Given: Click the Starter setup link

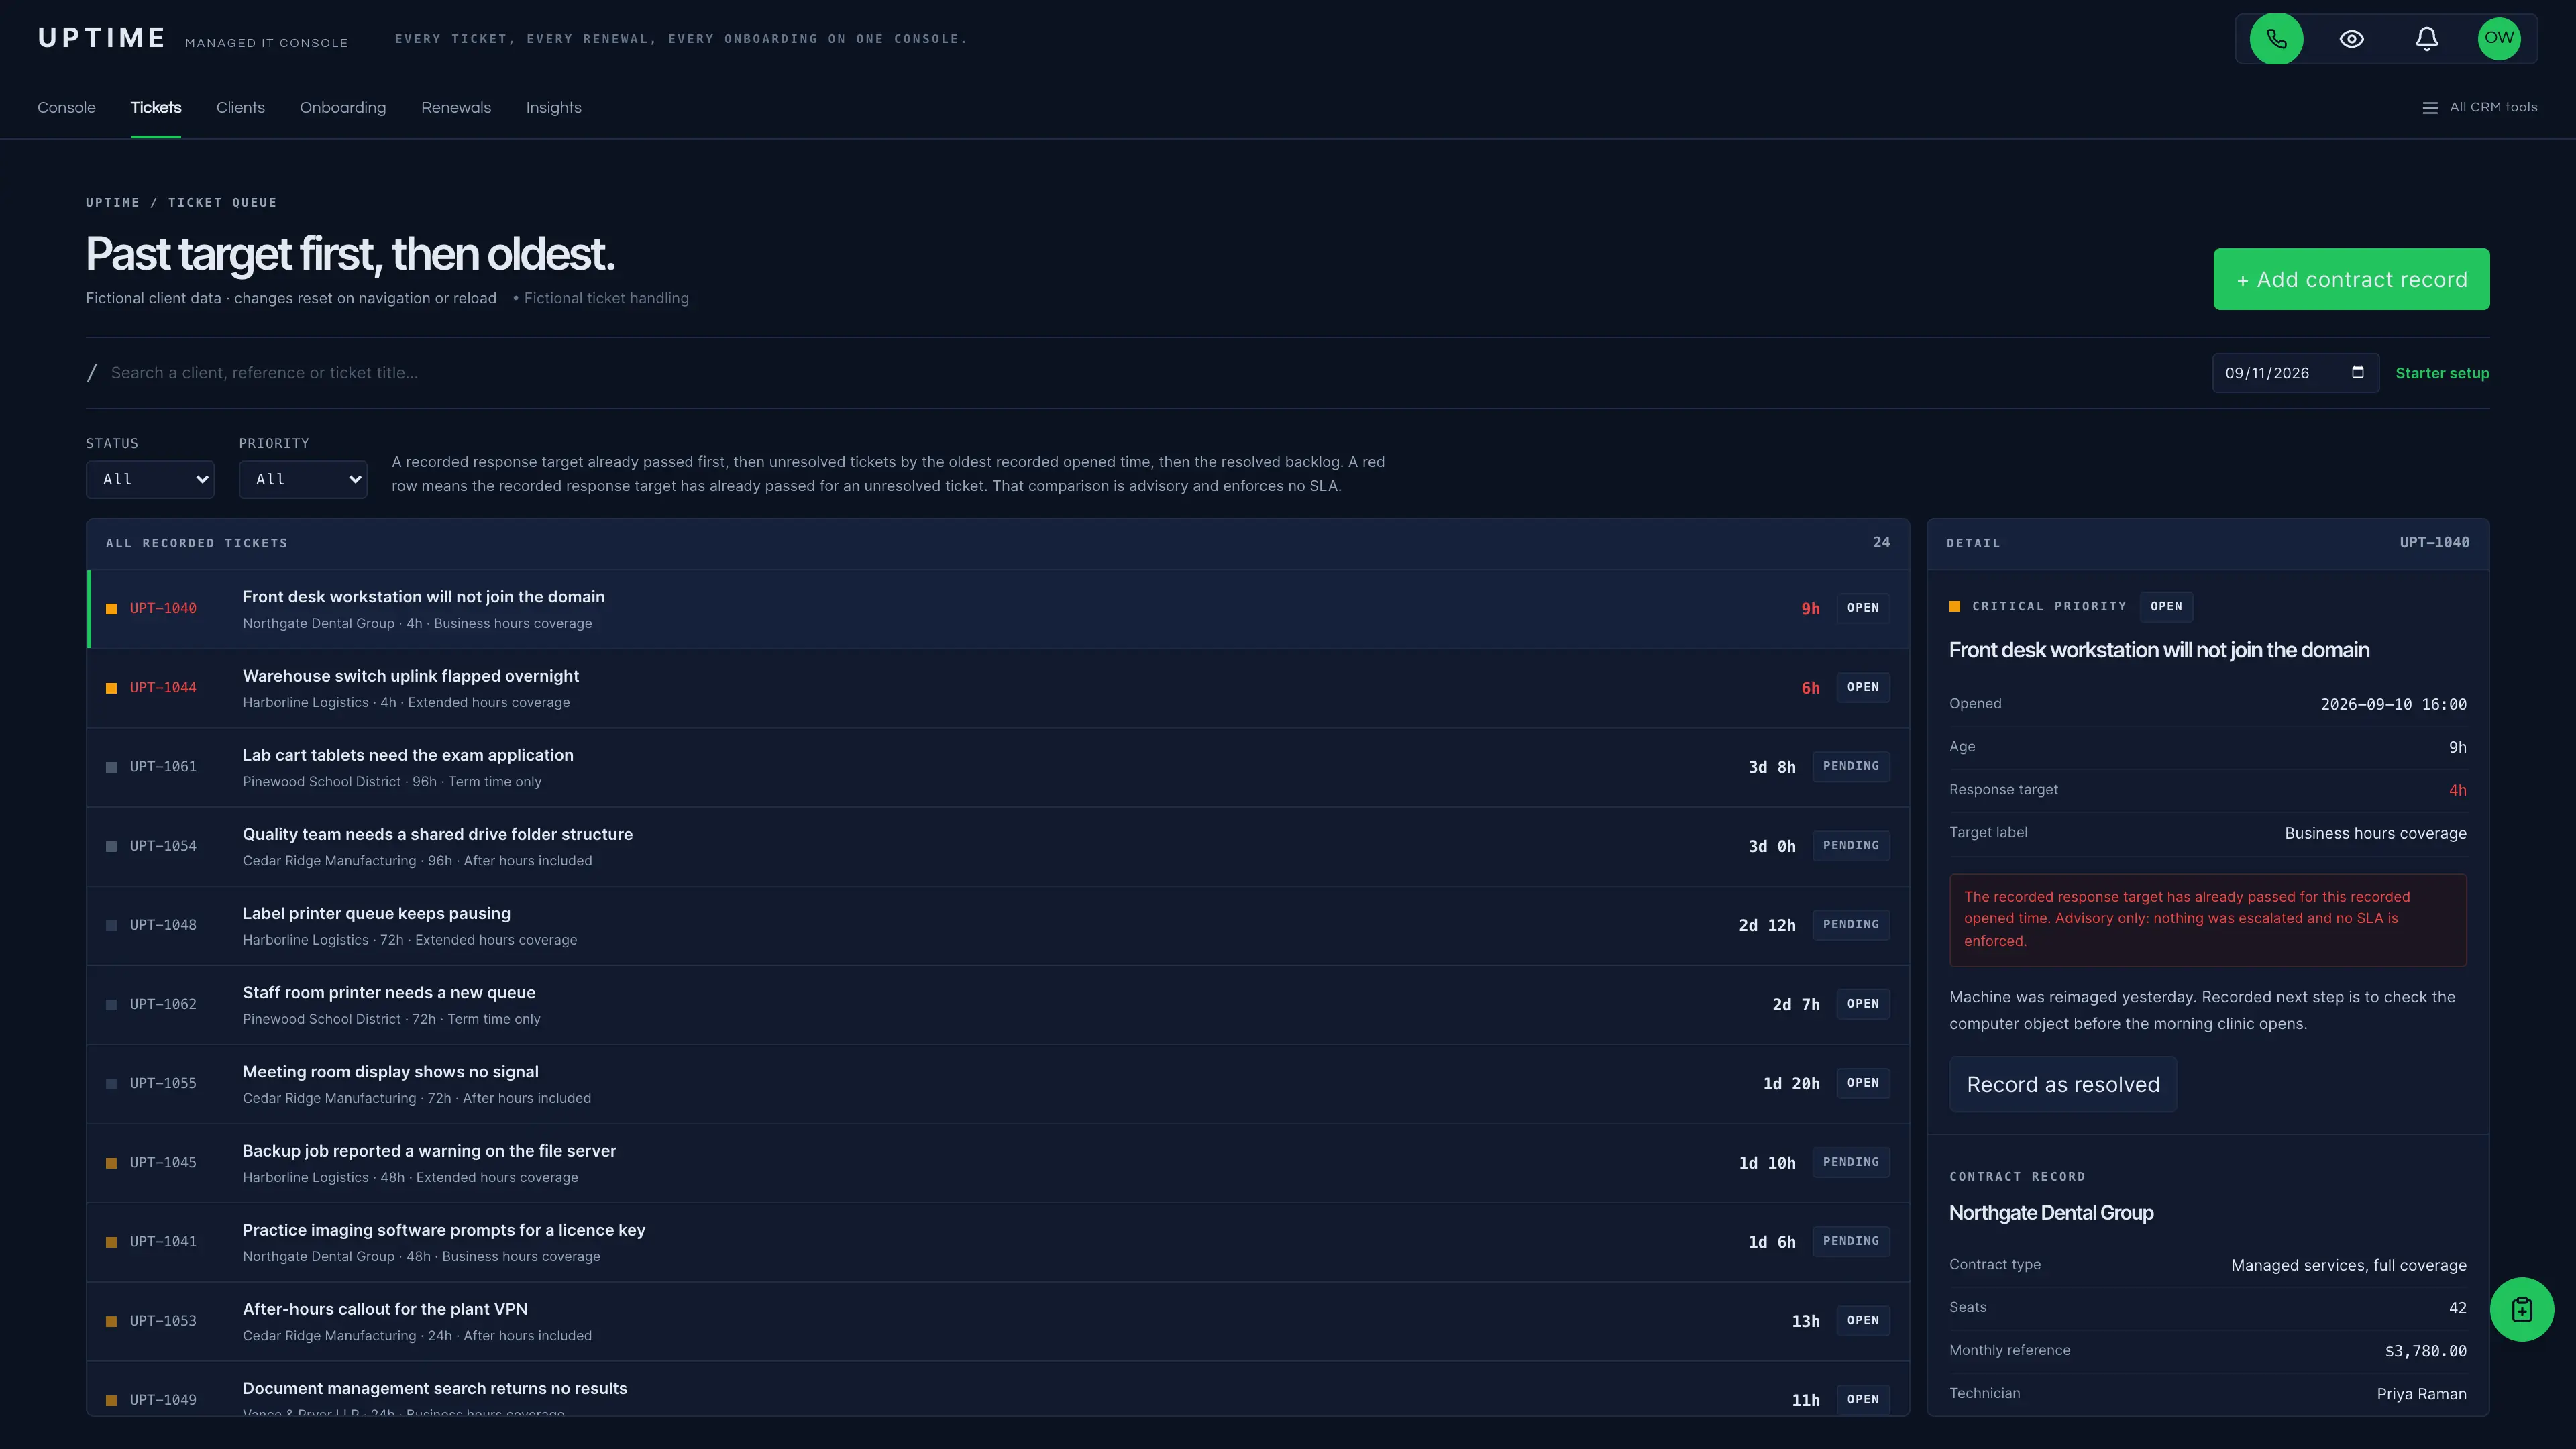Looking at the screenshot, I should [2442, 373].
